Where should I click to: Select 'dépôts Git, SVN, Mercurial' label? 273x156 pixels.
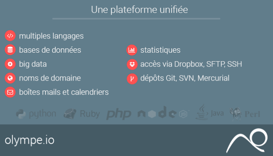185,78
